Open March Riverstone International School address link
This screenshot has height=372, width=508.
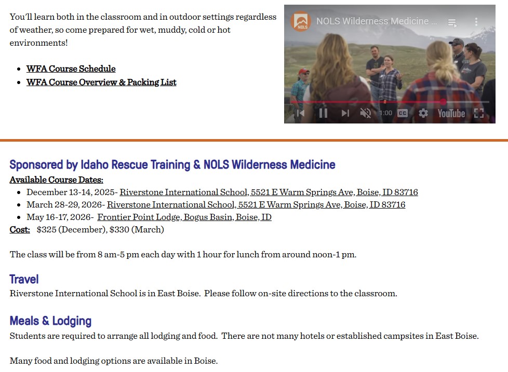point(256,204)
